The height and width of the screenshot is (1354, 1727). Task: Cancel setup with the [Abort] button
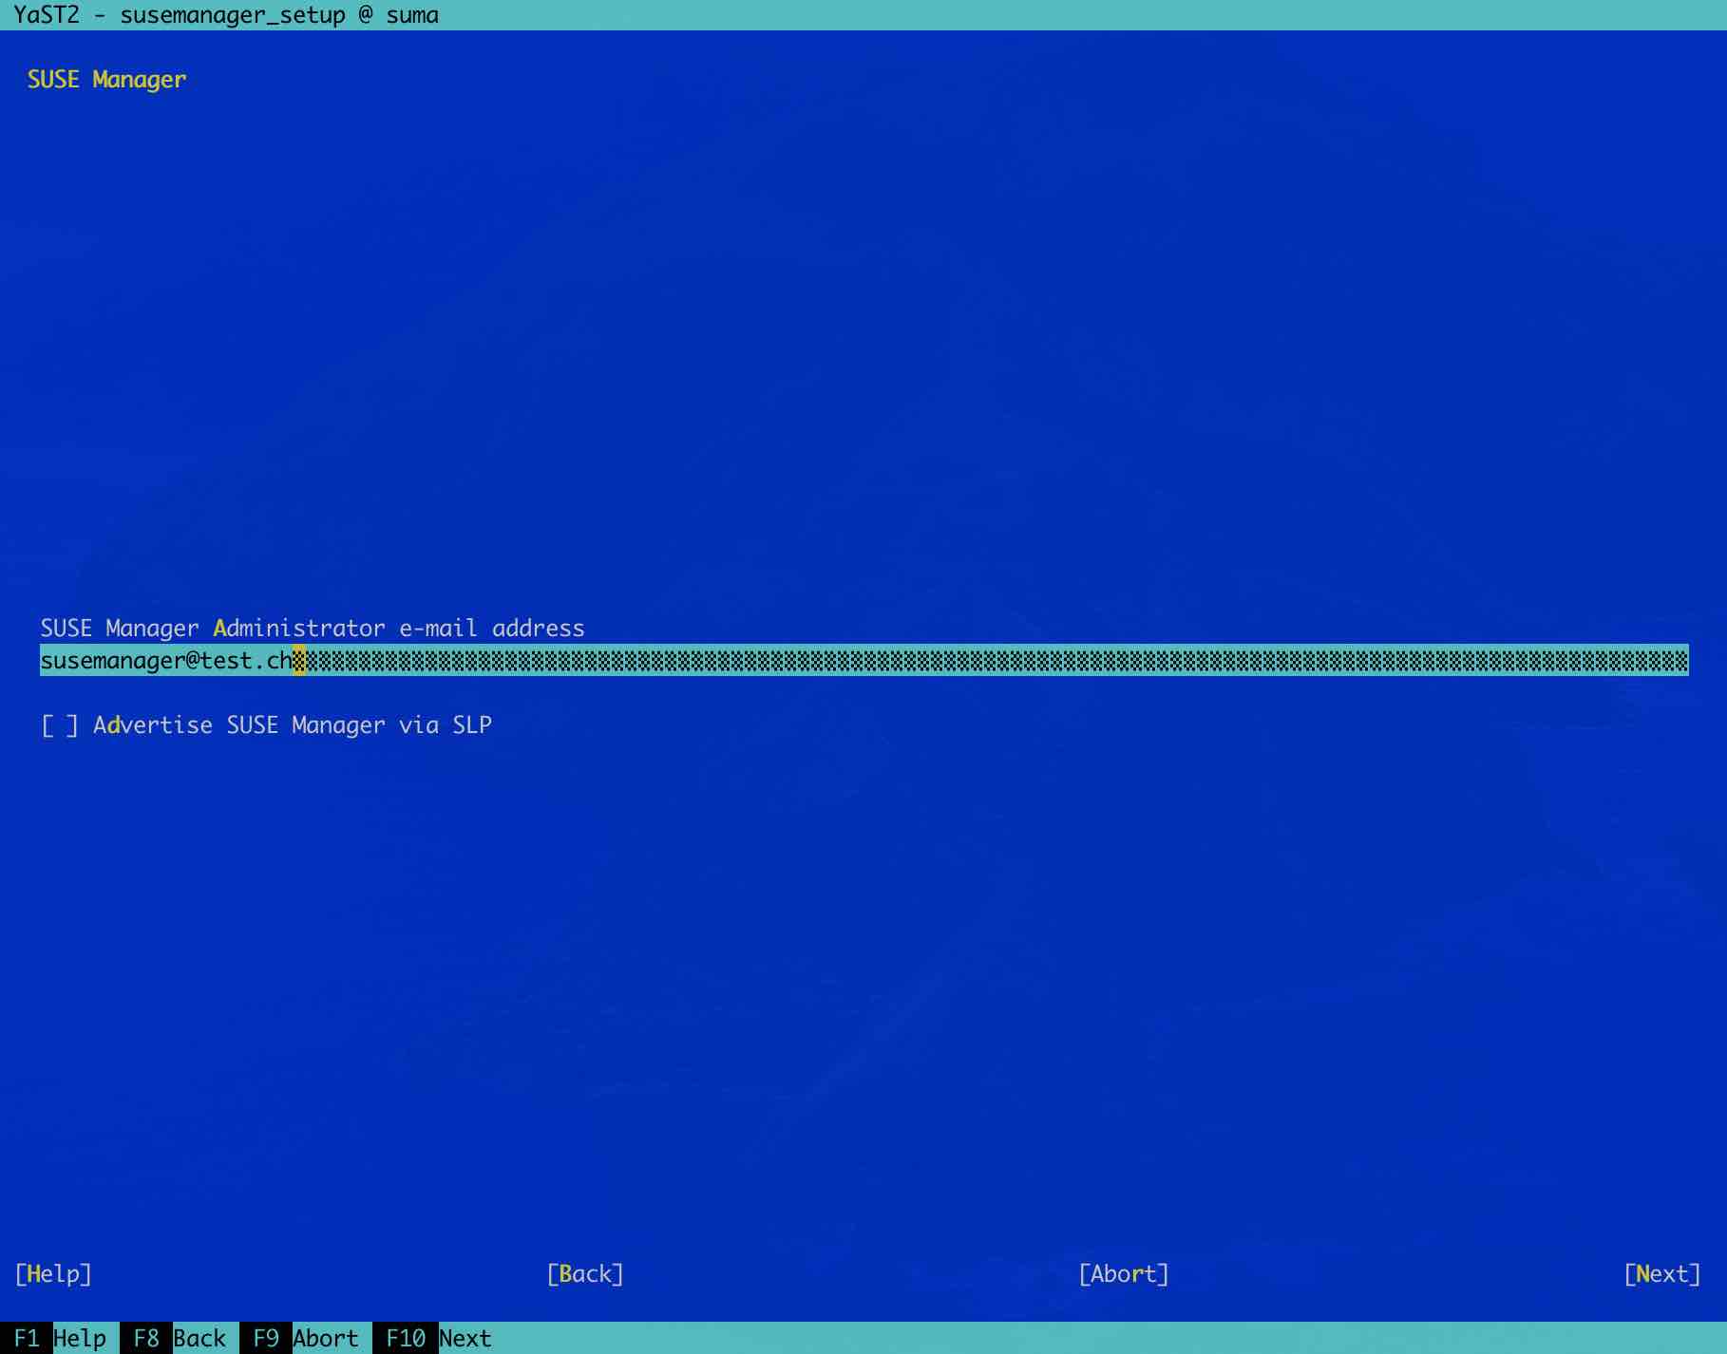coord(1124,1274)
